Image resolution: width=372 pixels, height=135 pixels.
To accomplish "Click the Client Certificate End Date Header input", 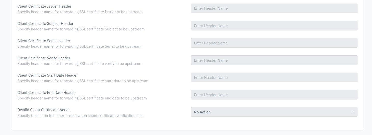I will [x=274, y=95].
